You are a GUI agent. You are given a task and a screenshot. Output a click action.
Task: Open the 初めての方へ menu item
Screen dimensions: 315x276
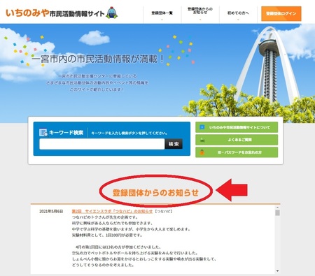pos(238,13)
